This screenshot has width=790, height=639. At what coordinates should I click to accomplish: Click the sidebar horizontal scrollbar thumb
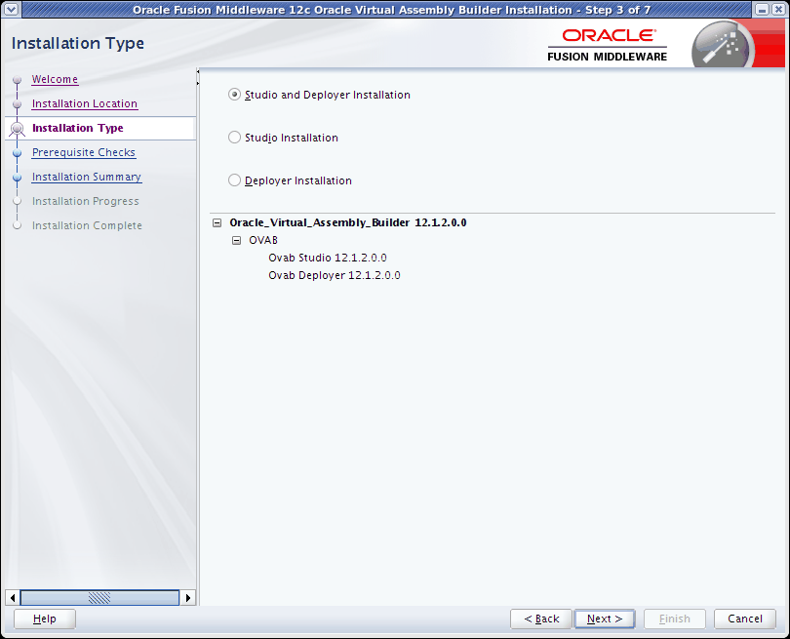coord(99,598)
